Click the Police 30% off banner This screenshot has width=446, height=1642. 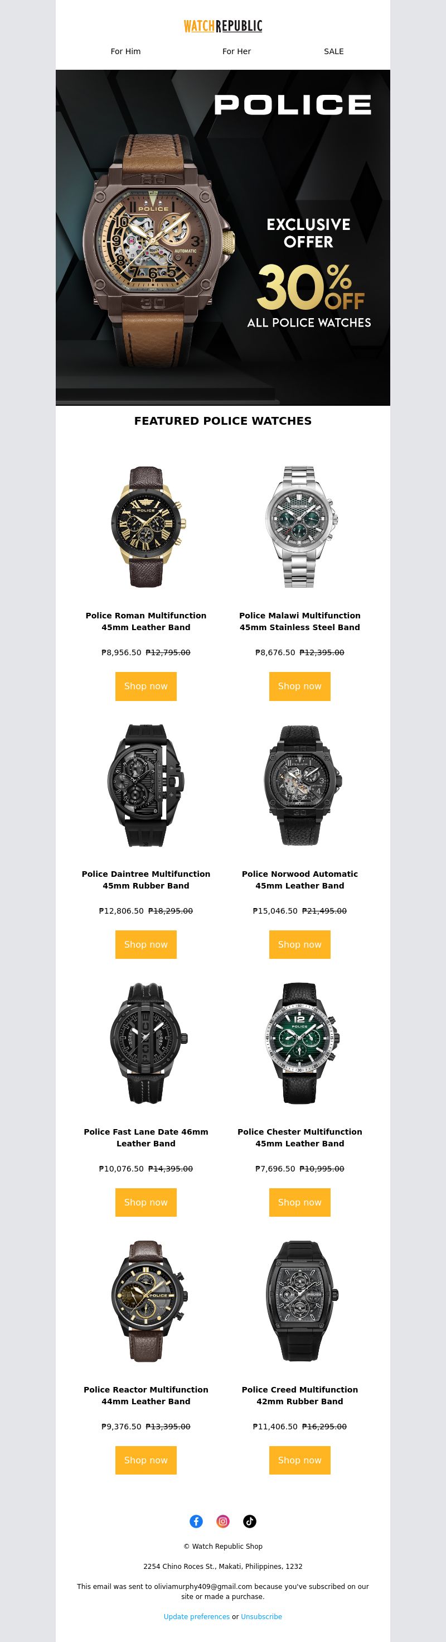223,238
